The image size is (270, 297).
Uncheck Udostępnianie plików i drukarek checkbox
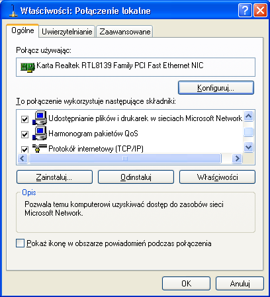[x=24, y=119]
